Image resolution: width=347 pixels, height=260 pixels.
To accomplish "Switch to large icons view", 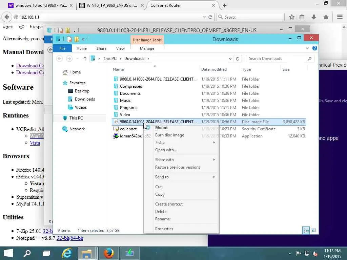I will click(313, 230).
